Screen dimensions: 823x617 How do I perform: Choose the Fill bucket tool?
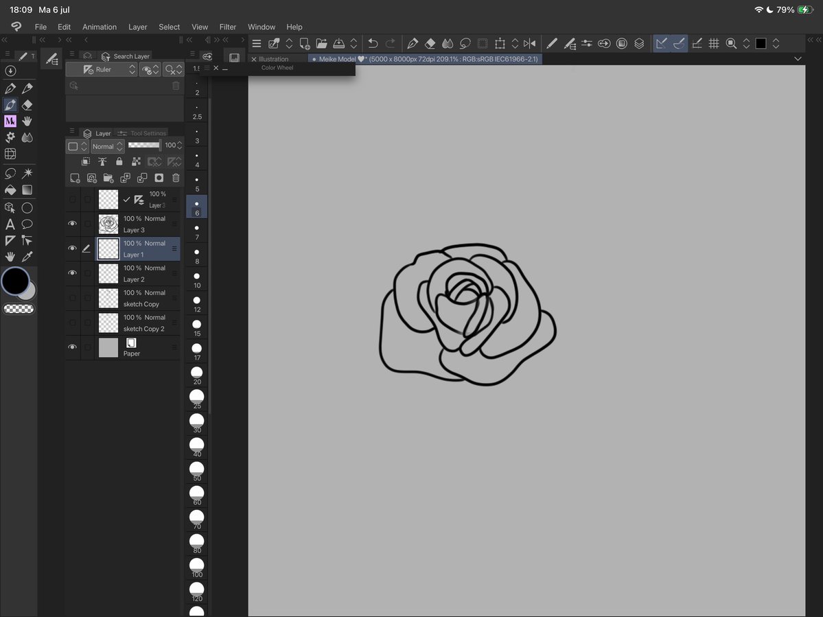[10, 190]
